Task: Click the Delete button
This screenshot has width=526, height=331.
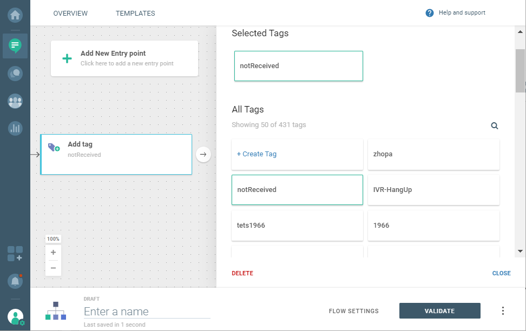Action: (242, 273)
